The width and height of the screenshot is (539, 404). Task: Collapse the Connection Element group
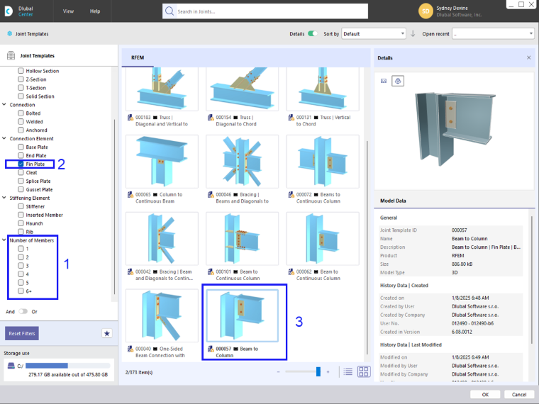pos(4,138)
